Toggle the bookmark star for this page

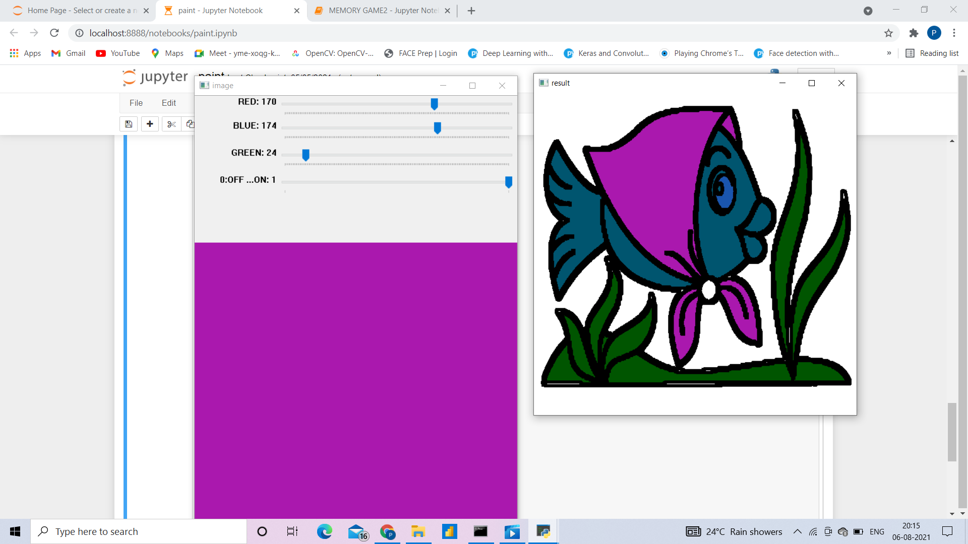(x=889, y=33)
